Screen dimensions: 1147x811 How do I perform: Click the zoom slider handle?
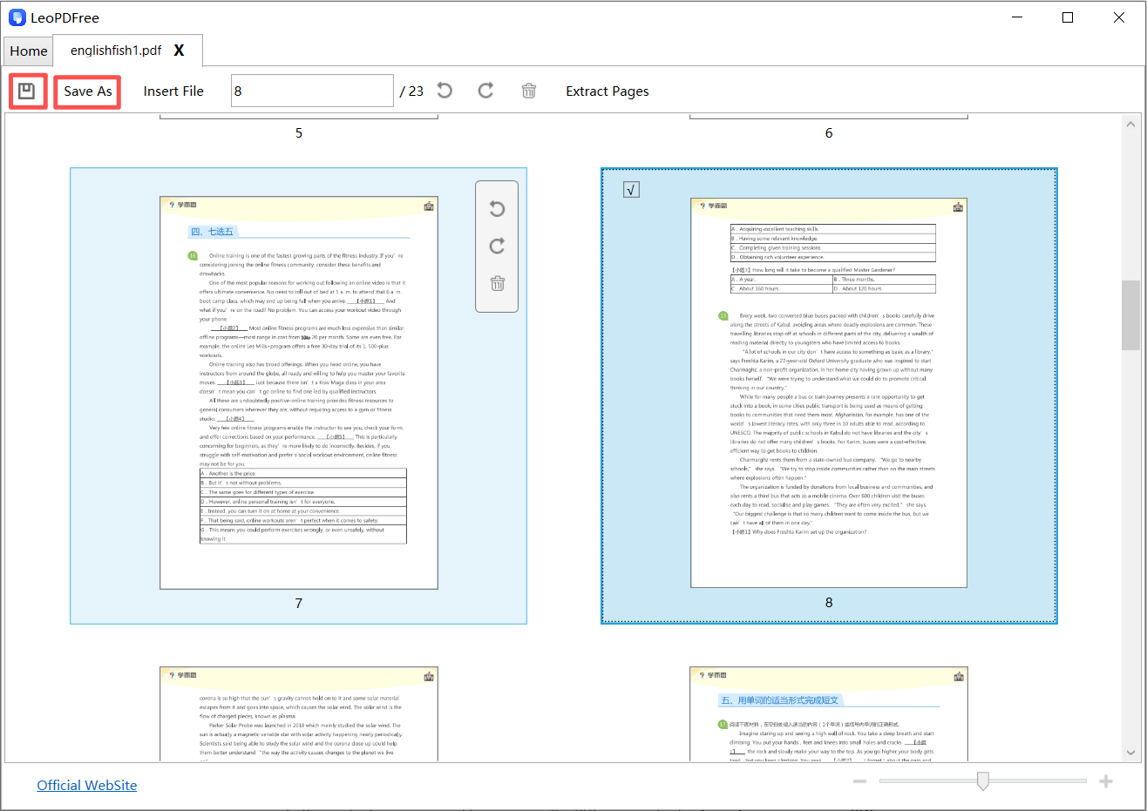point(983,781)
